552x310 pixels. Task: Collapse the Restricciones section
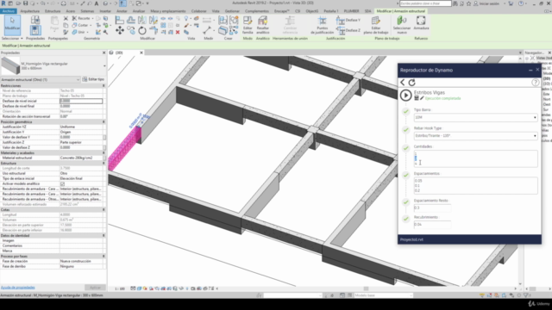click(x=103, y=86)
